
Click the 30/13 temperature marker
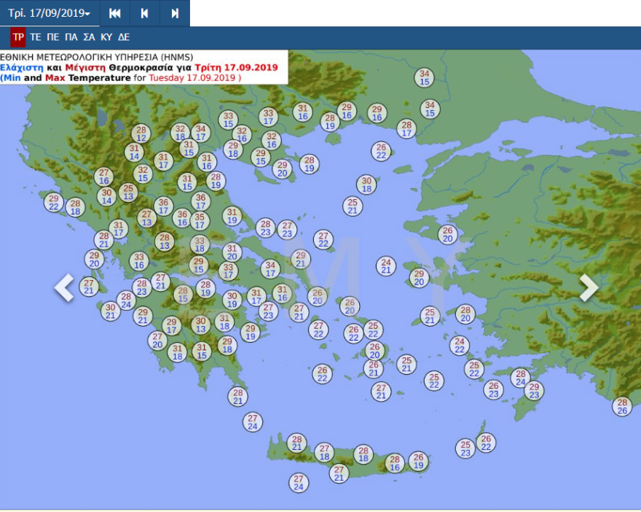pyautogui.click(x=201, y=325)
